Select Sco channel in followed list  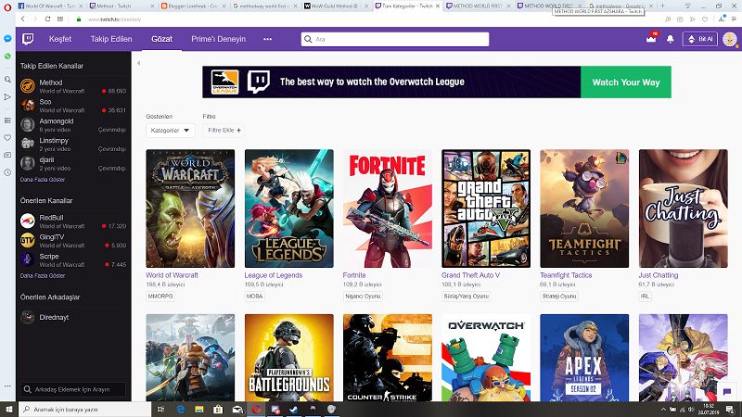point(73,106)
